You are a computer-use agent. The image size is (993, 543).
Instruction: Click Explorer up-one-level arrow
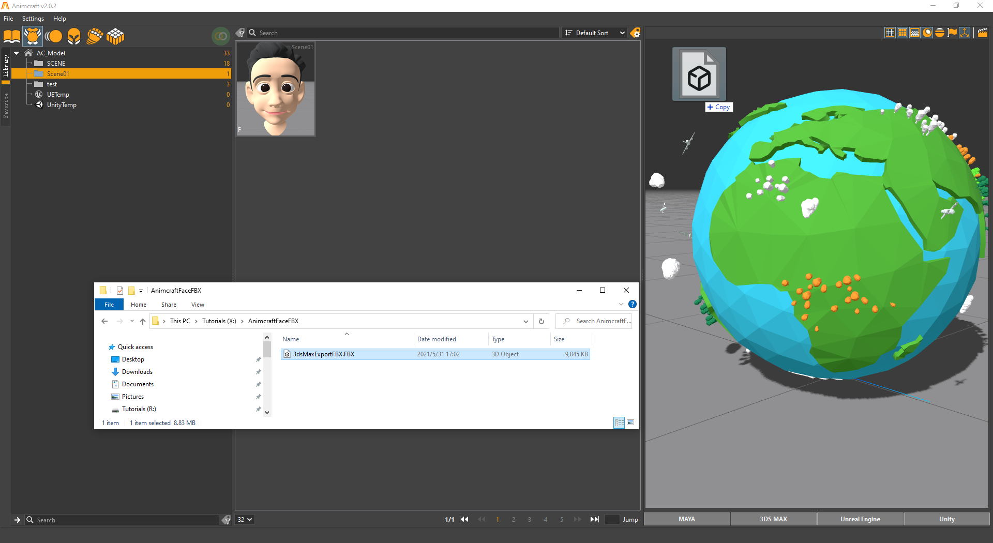coord(143,321)
